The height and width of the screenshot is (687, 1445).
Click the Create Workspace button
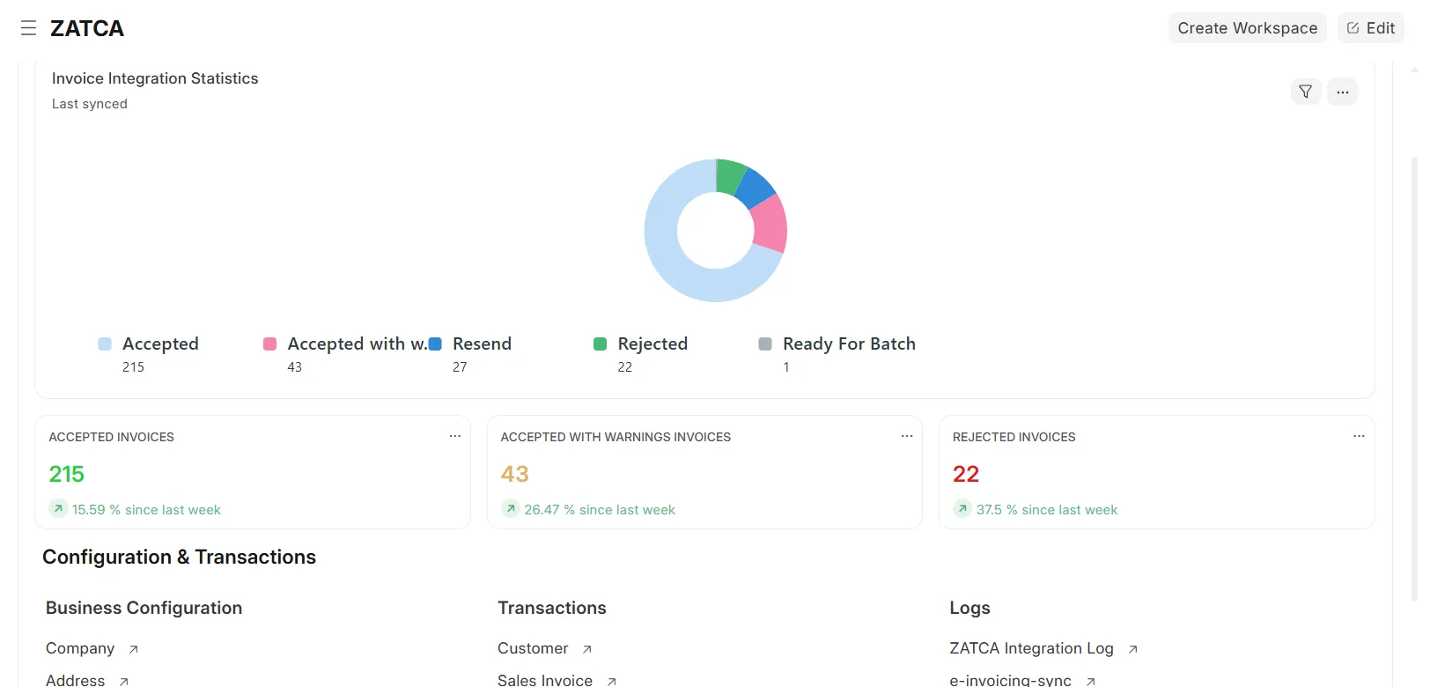pos(1247,28)
